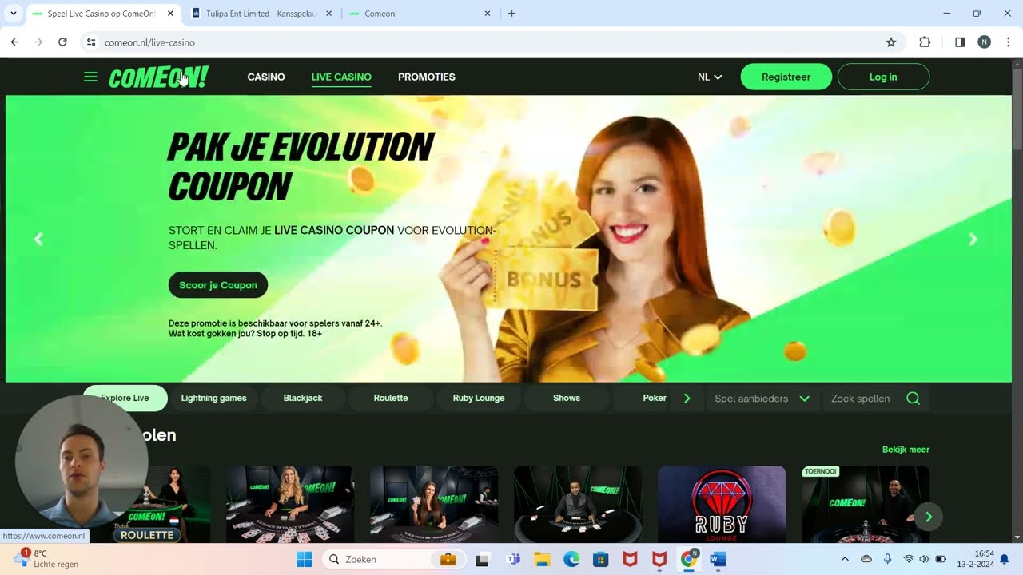Open the CASINO nav item
This screenshot has width=1023, height=575.
(x=266, y=77)
